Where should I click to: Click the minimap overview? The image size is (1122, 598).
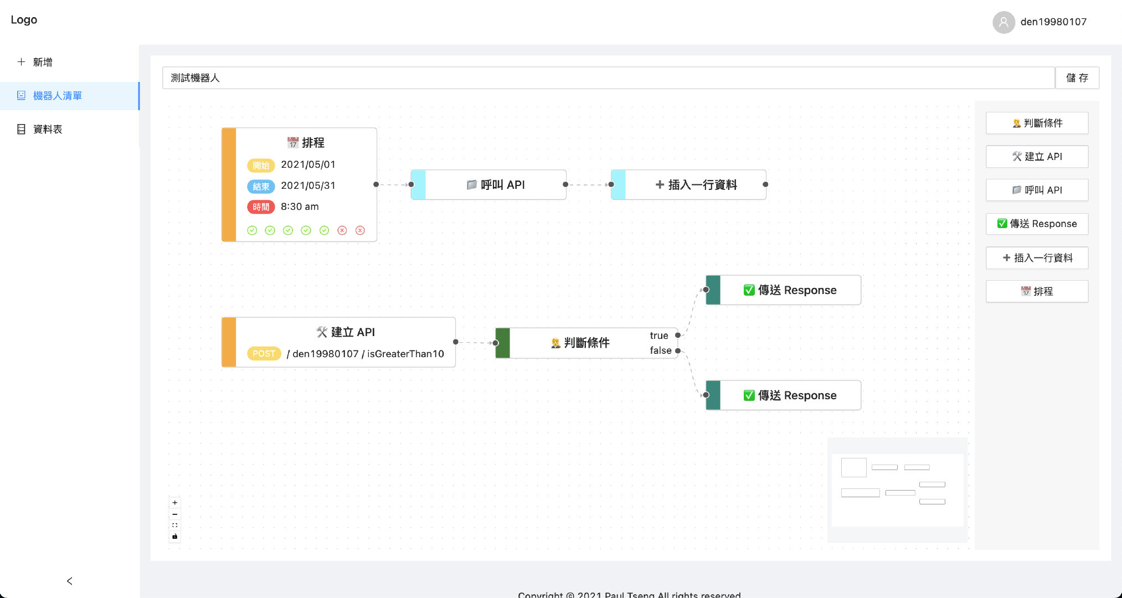click(x=897, y=490)
